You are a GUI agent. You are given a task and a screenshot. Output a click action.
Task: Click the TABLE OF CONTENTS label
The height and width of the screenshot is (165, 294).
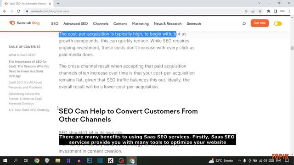click(x=24, y=47)
